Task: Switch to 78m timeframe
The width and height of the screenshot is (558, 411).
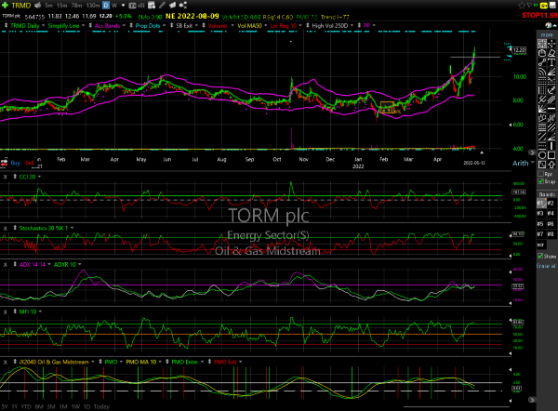Action: (x=76, y=5)
